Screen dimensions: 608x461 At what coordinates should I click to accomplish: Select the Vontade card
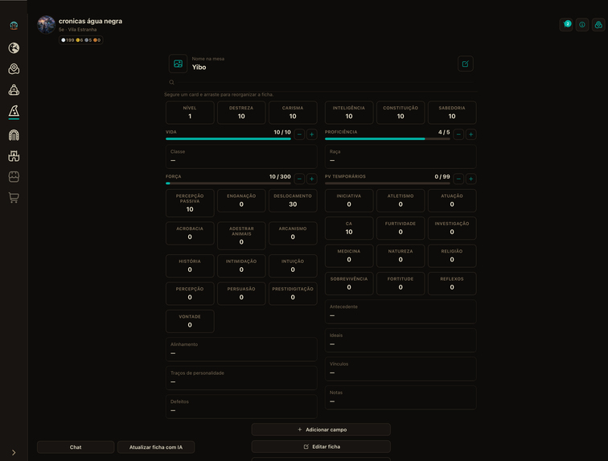(x=190, y=321)
